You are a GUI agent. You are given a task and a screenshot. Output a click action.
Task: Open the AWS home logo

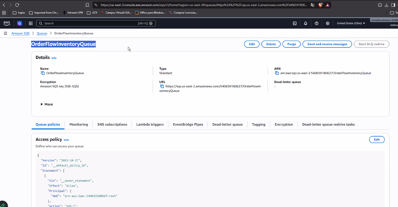tap(7, 23)
